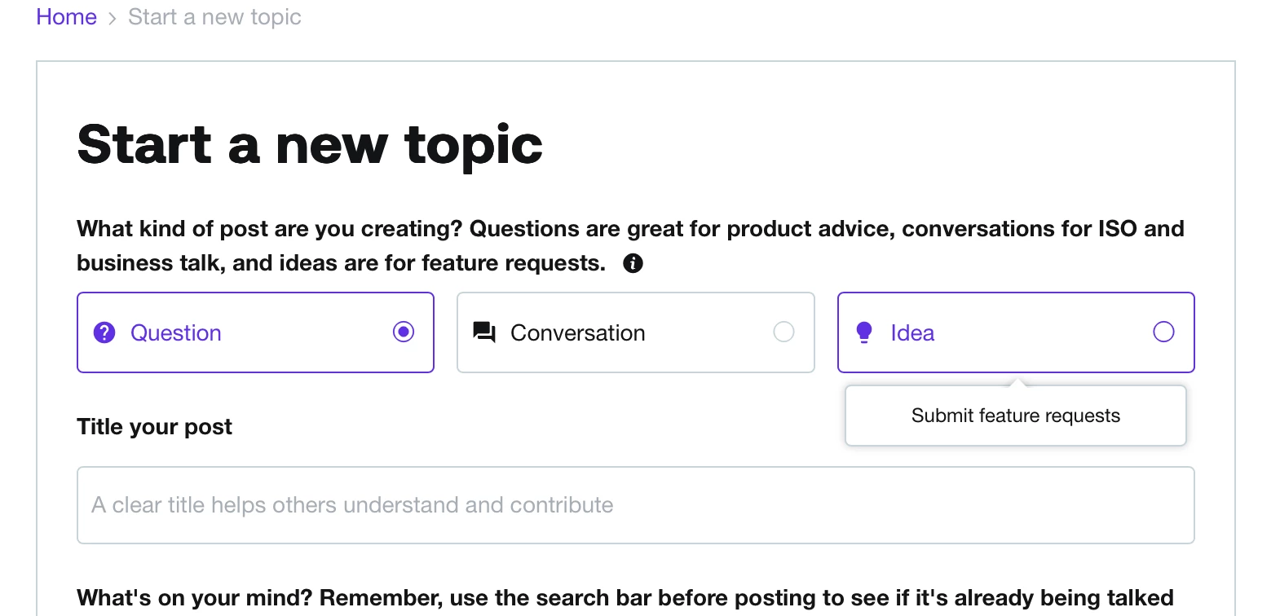Image resolution: width=1280 pixels, height=616 pixels.
Task: Click the Title your post label
Action: [x=154, y=427]
